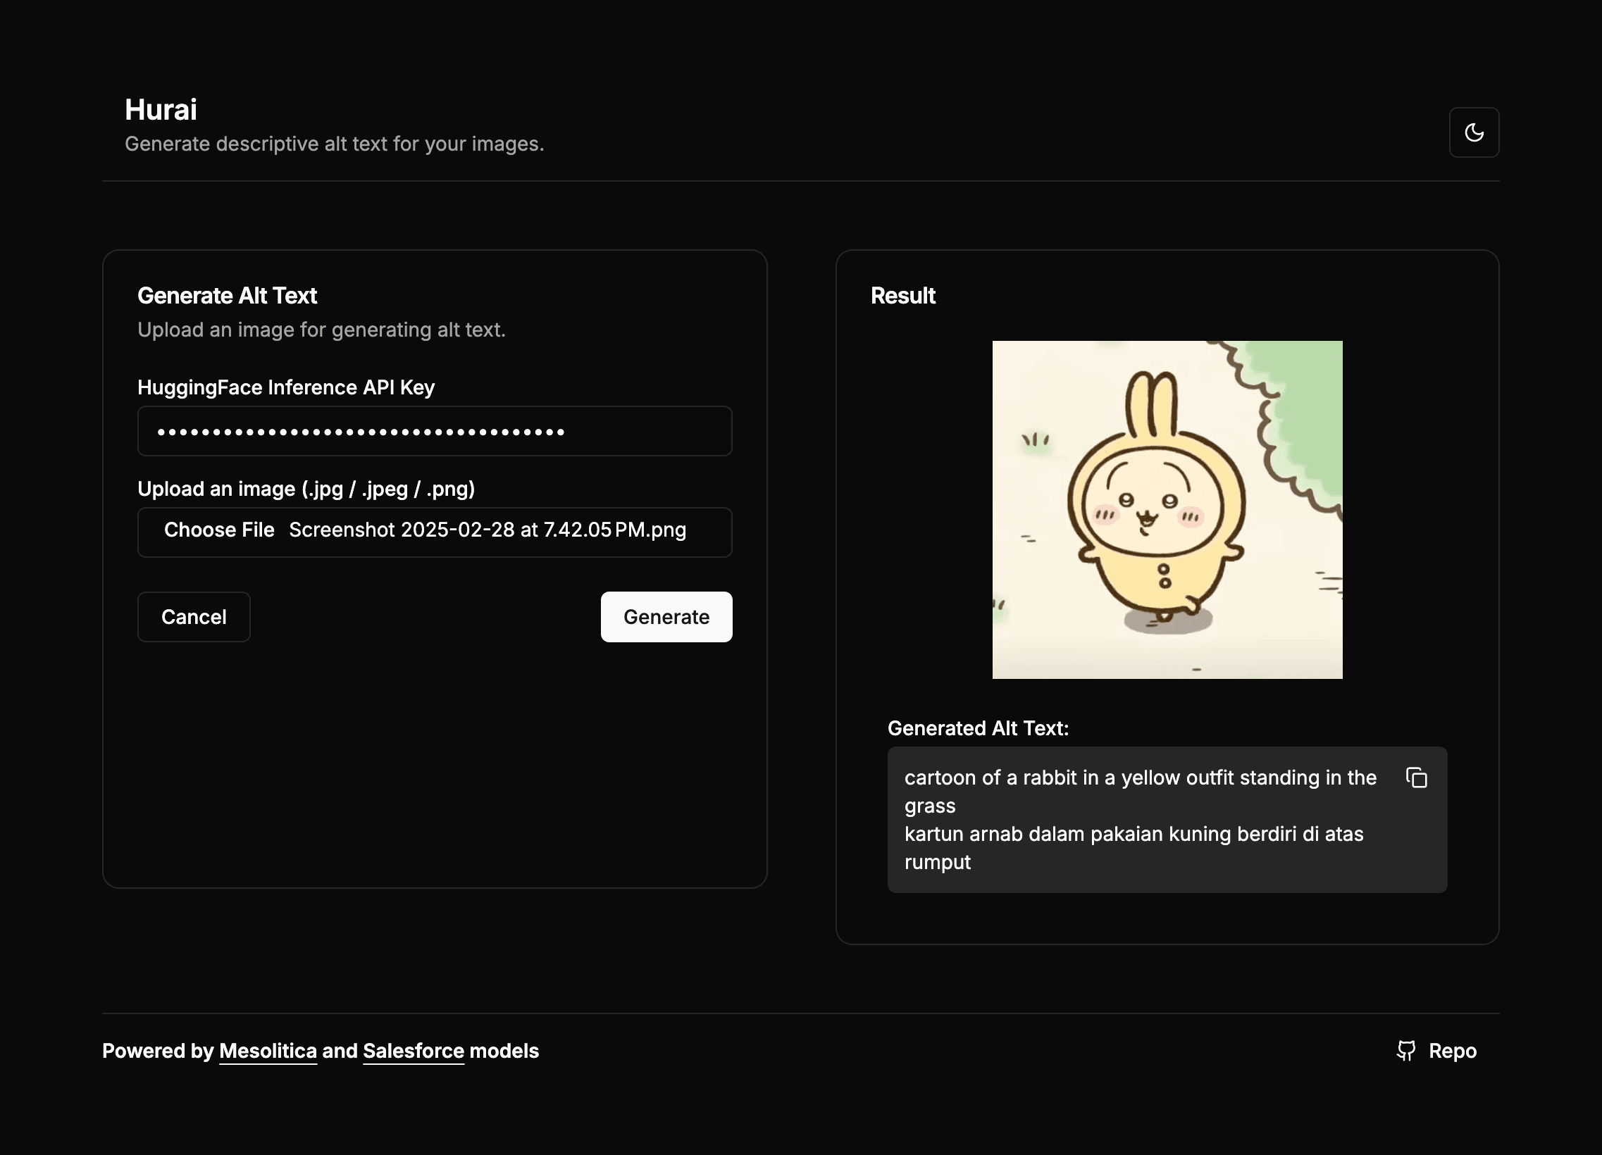
Task: Click the Result panel heading
Action: click(x=902, y=296)
